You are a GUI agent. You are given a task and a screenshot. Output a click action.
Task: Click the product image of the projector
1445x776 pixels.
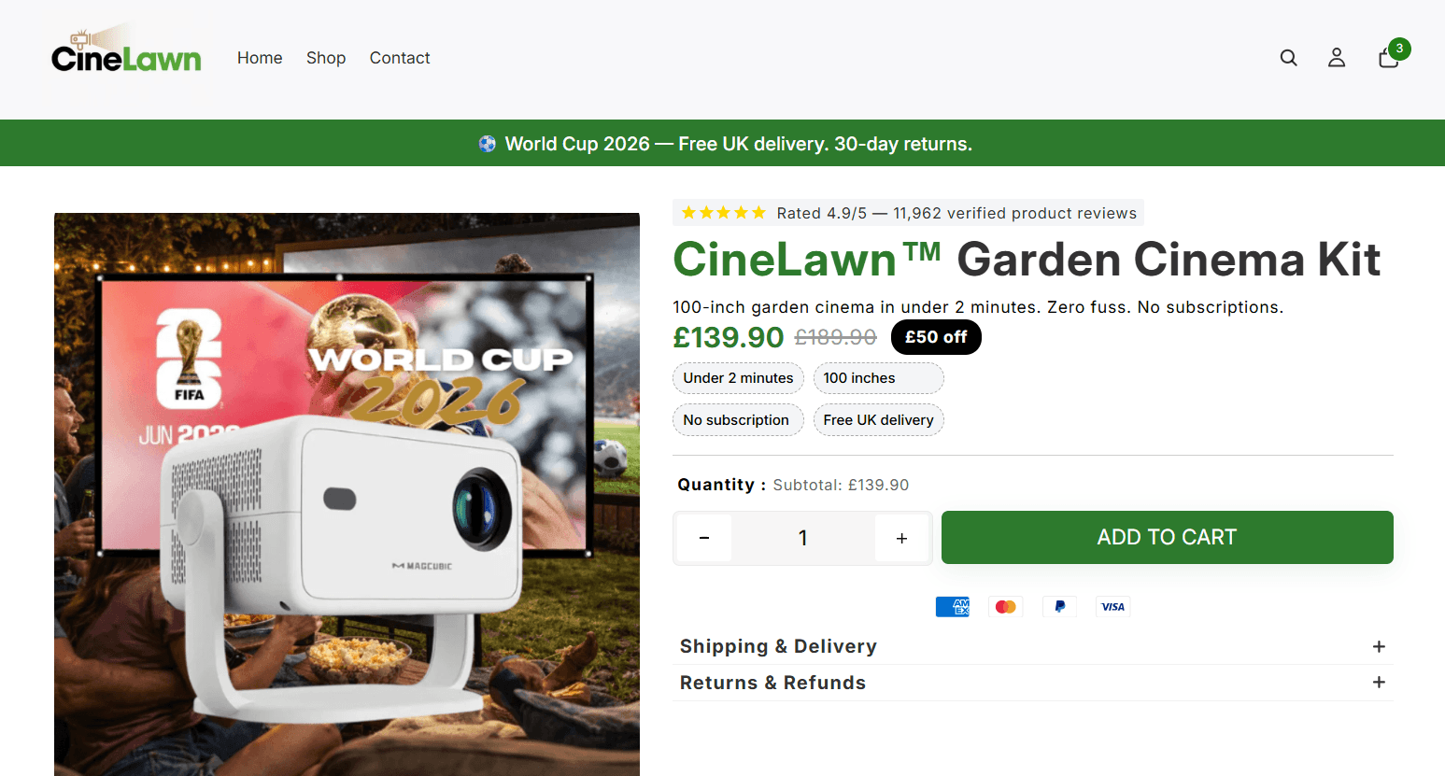(347, 494)
